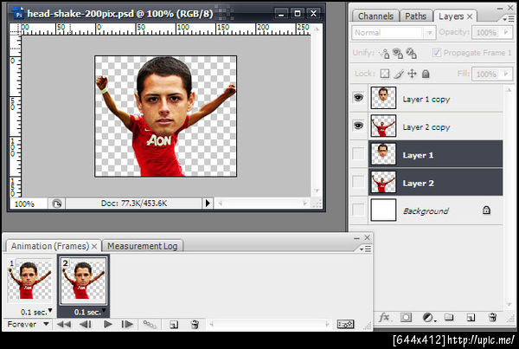This screenshot has width=519, height=349.
Task: Open the Opacity slider arrow
Action: click(x=506, y=32)
